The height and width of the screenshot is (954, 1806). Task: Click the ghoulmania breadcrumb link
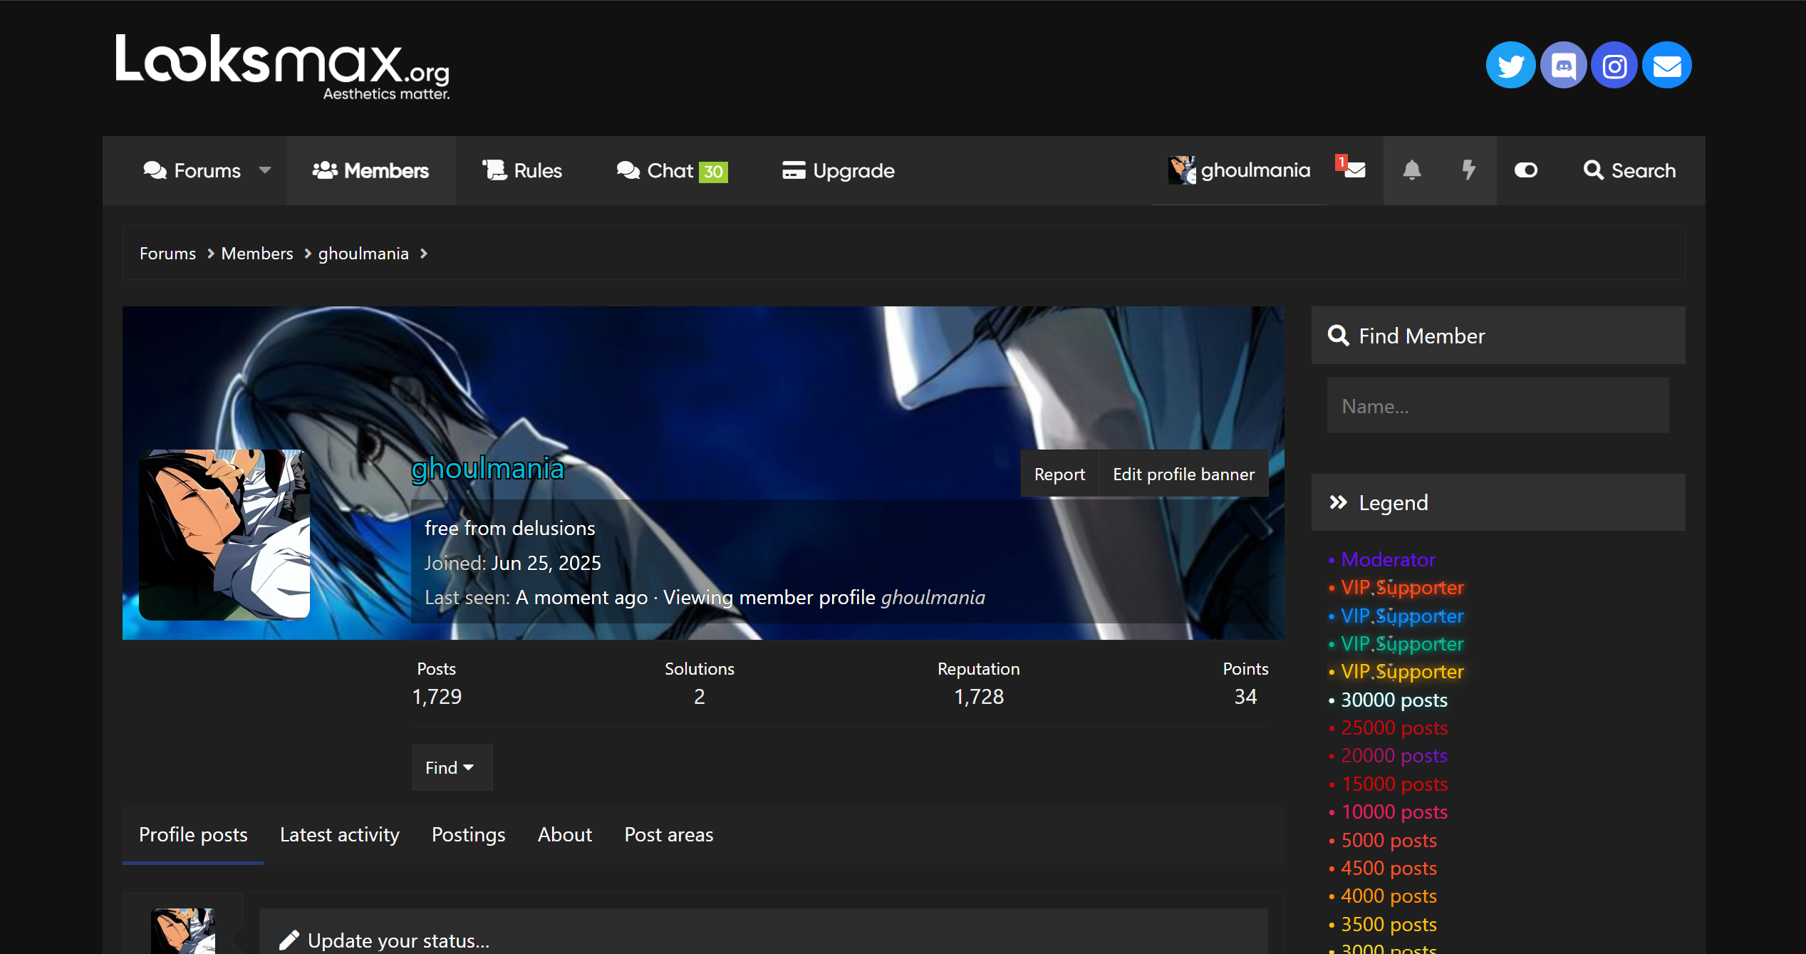363,254
